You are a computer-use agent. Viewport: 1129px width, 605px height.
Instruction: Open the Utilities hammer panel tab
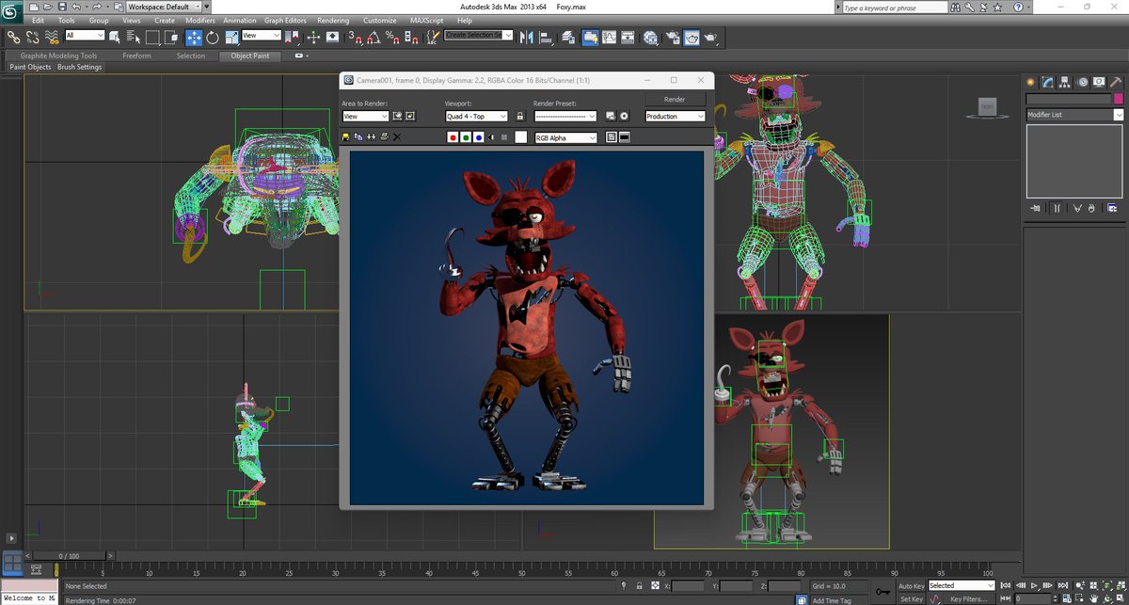(x=1115, y=82)
